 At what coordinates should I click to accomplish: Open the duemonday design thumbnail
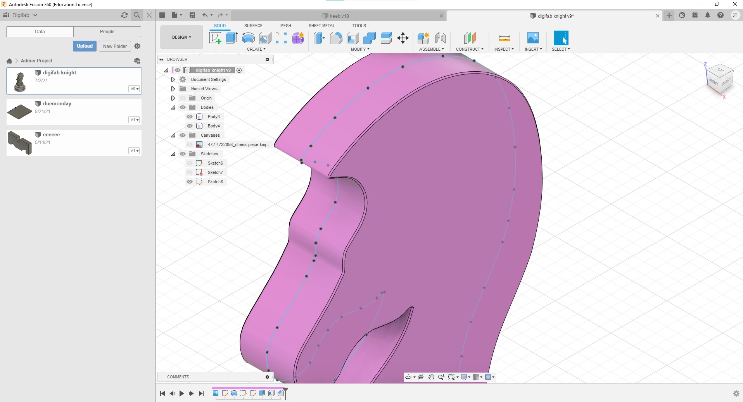click(x=20, y=112)
